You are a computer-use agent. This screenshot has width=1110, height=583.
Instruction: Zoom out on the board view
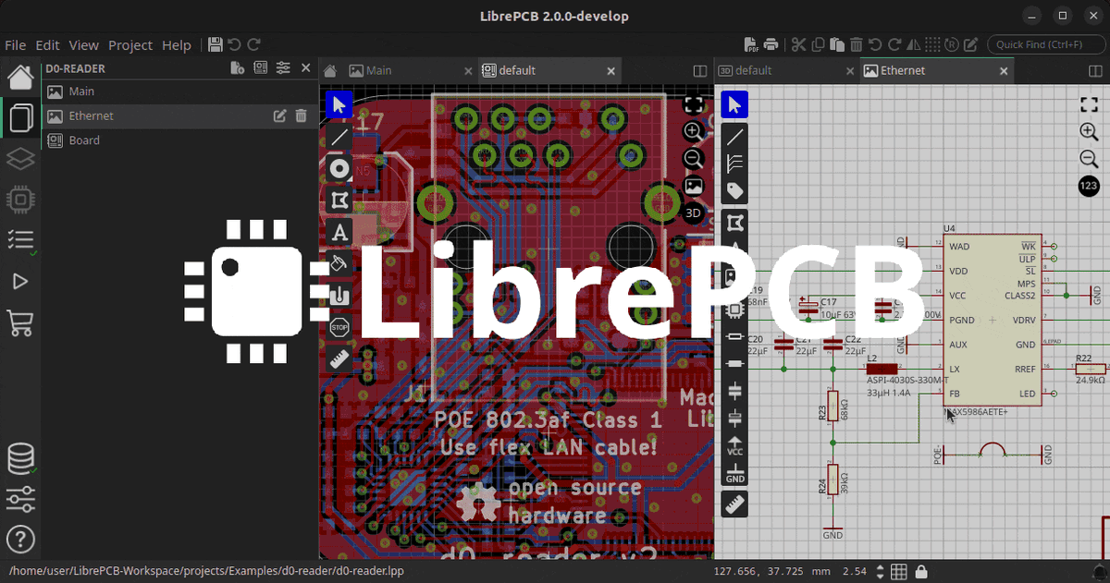click(x=694, y=159)
